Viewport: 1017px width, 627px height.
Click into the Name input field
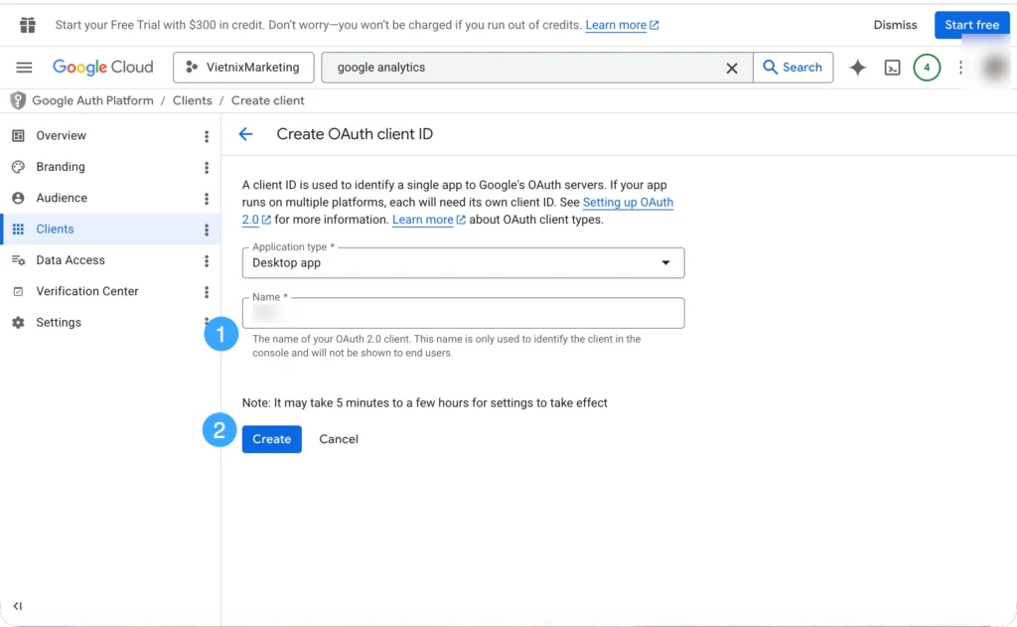pyautogui.click(x=463, y=313)
